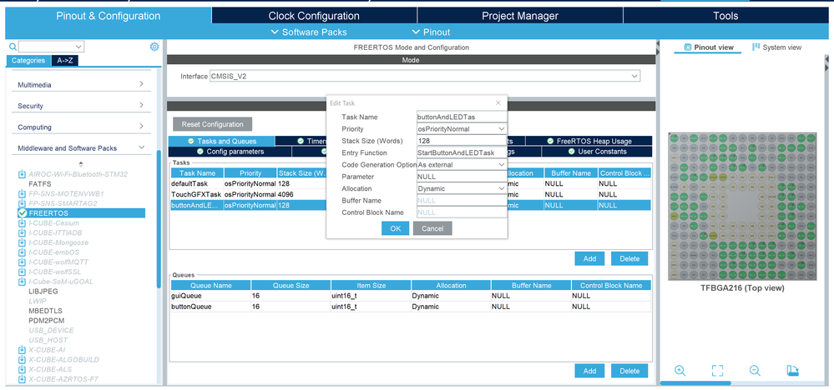Click download icon beside I-CUBE-wolfMQTT
The width and height of the screenshot is (834, 390).
(x=22, y=262)
